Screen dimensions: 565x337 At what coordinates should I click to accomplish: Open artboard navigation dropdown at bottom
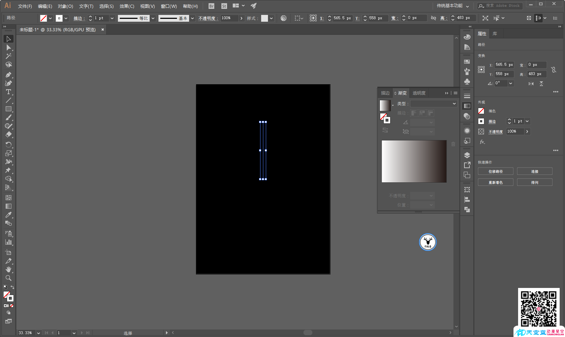(x=74, y=333)
